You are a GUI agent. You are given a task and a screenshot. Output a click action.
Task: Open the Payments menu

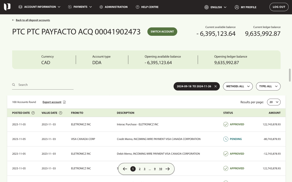pyautogui.click(x=80, y=7)
